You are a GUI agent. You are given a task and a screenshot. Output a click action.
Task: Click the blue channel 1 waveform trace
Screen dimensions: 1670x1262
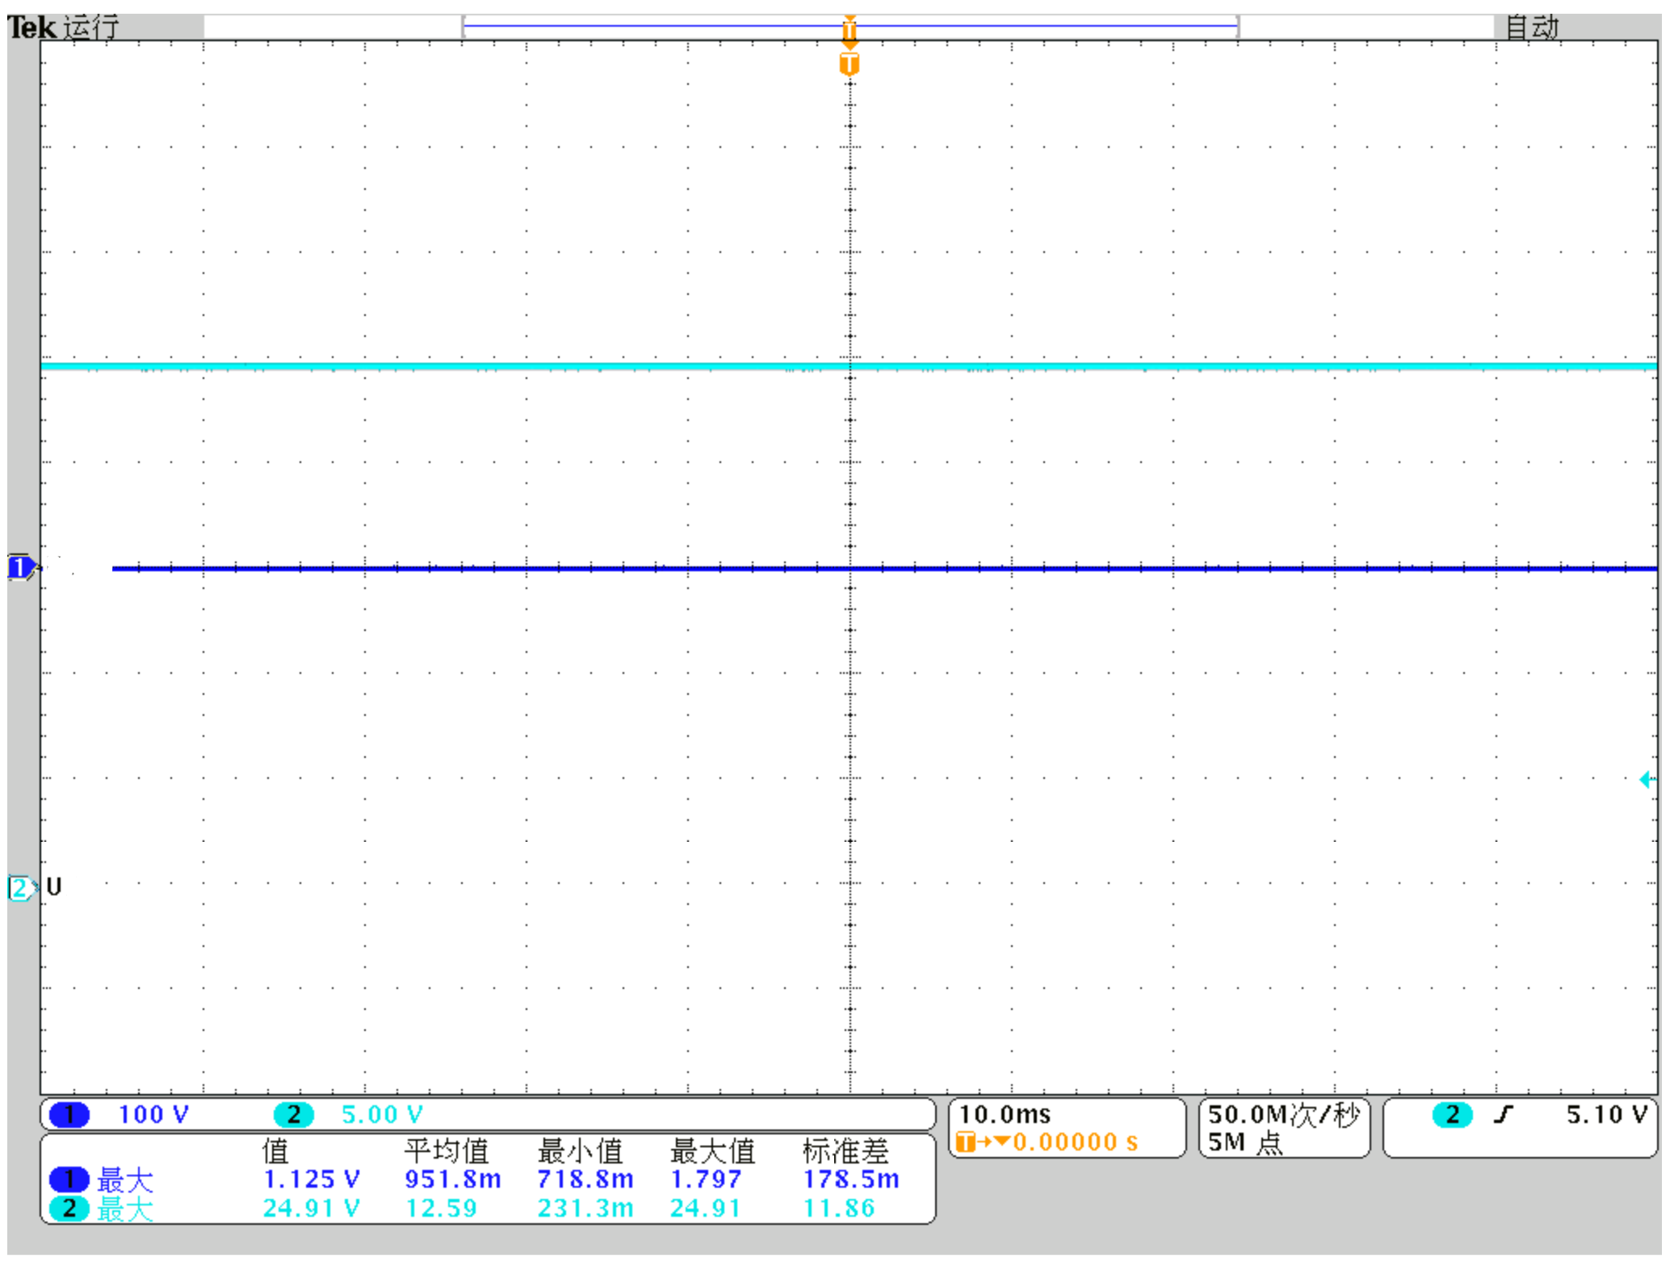(565, 568)
